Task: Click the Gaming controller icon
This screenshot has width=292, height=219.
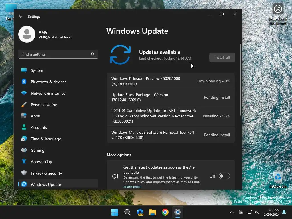Action: coord(24,150)
